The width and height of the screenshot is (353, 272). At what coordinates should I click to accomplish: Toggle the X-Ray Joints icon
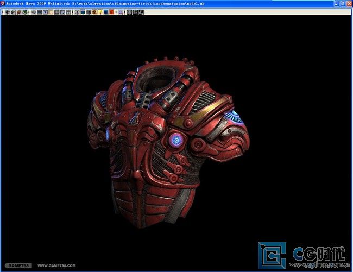[x=141, y=12]
